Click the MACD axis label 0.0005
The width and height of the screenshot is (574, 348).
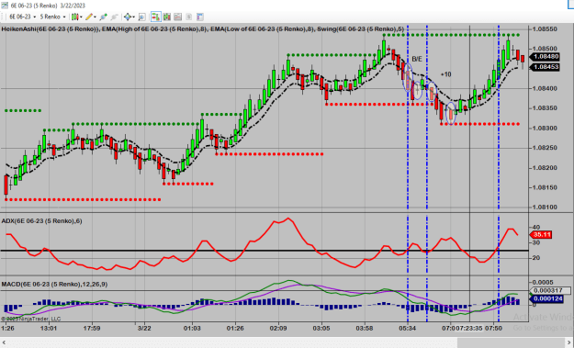(543, 283)
